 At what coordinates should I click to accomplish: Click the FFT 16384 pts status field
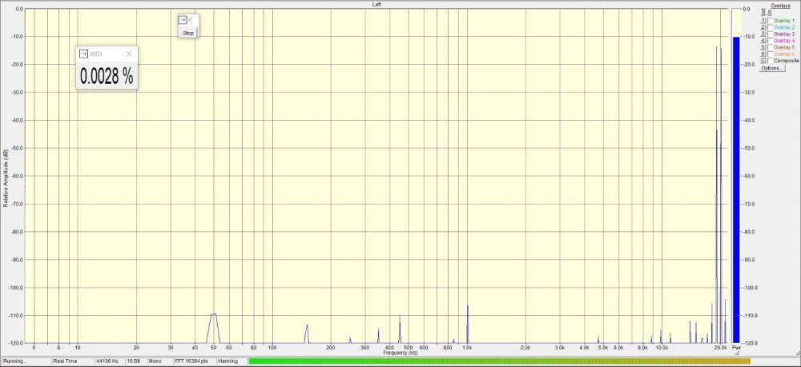pyautogui.click(x=192, y=361)
